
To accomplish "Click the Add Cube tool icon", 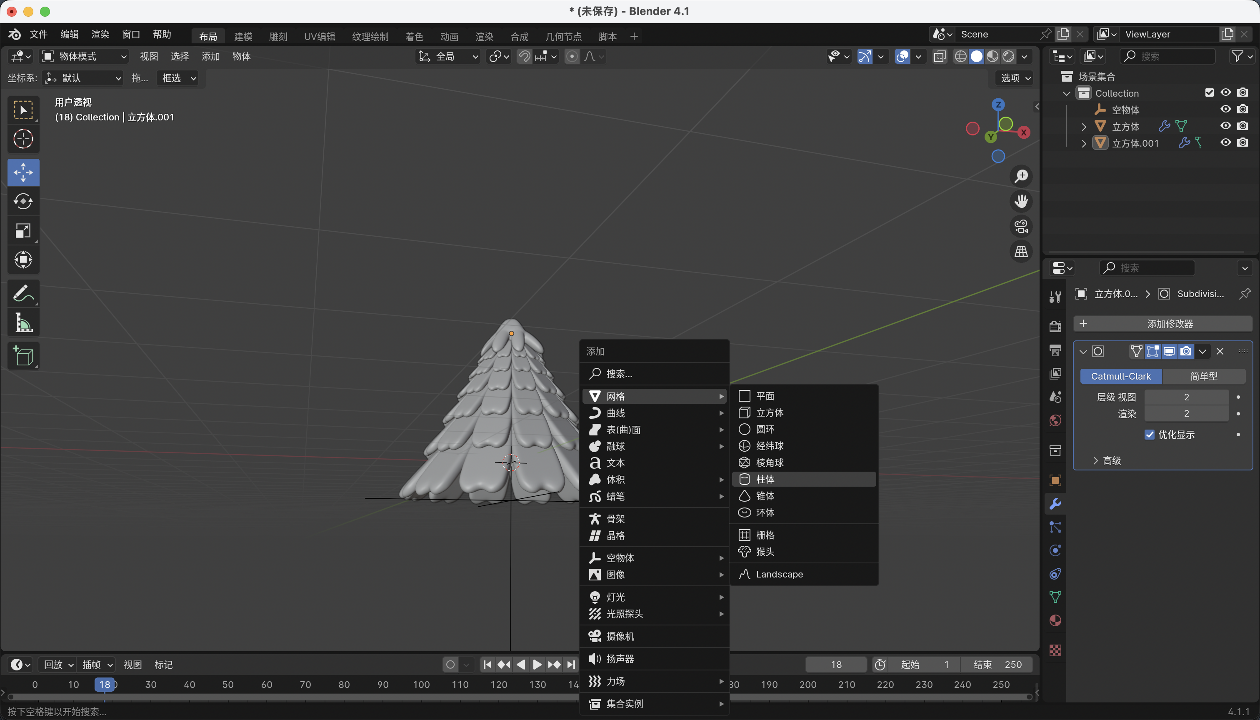I will [x=23, y=356].
